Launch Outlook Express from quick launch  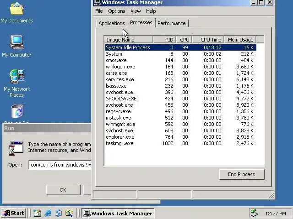(x=59, y=213)
